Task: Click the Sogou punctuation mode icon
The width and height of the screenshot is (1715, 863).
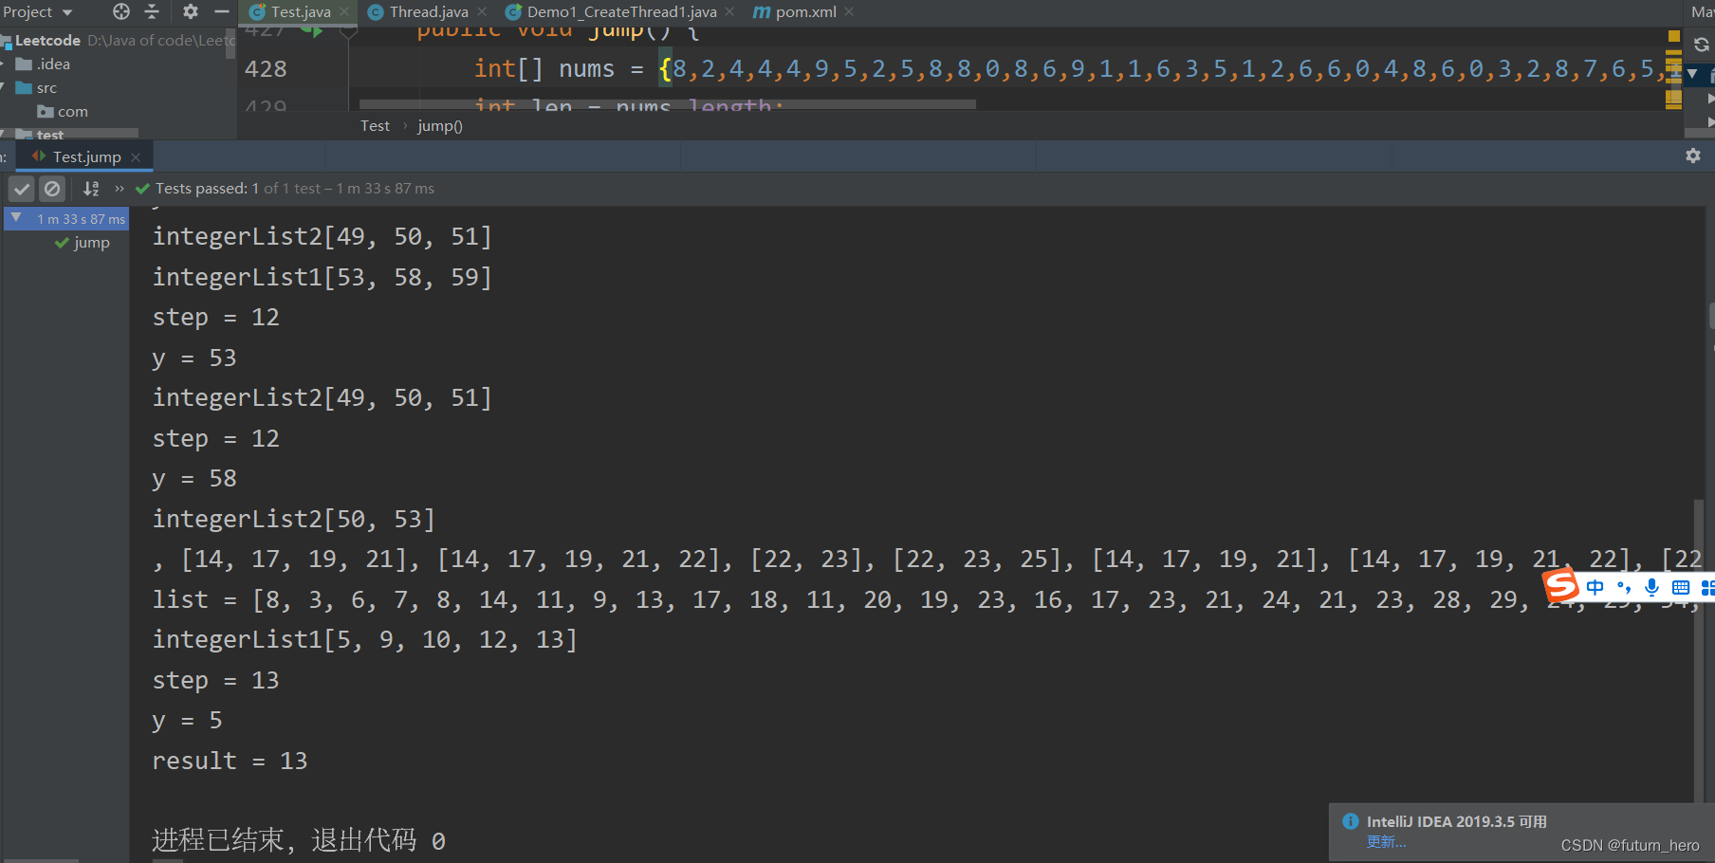Action: click(x=1624, y=588)
